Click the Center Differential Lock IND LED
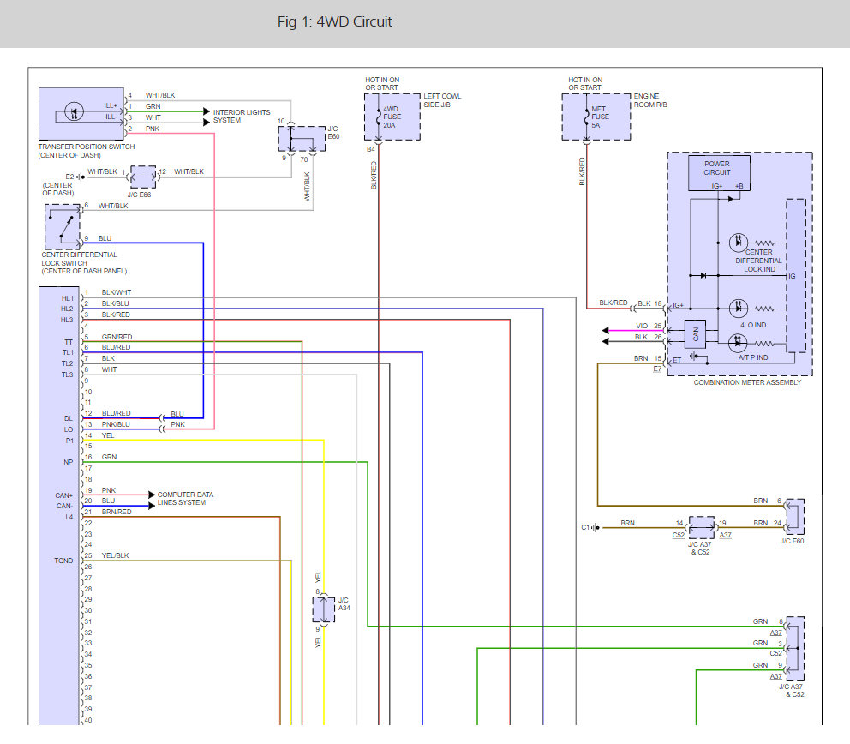This screenshot has width=850, height=744. pyautogui.click(x=738, y=243)
